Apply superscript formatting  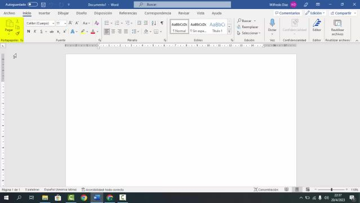(65, 32)
